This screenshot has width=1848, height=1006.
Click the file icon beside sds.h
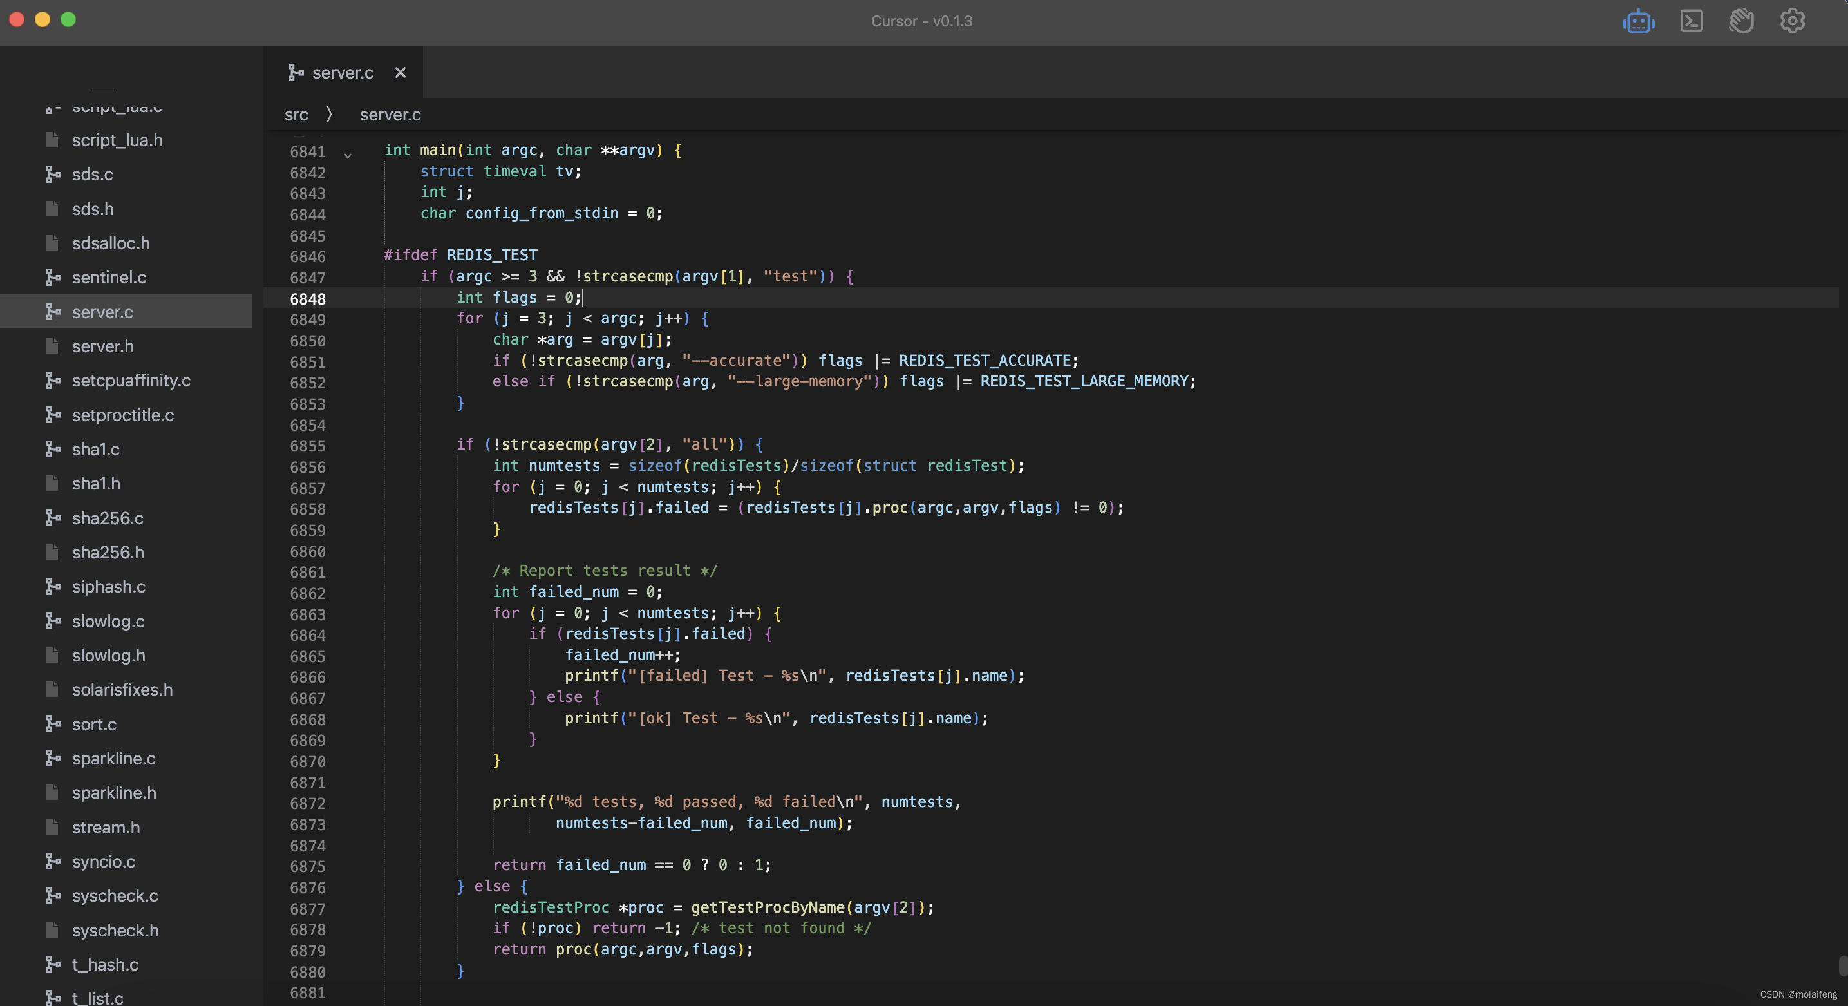tap(52, 208)
